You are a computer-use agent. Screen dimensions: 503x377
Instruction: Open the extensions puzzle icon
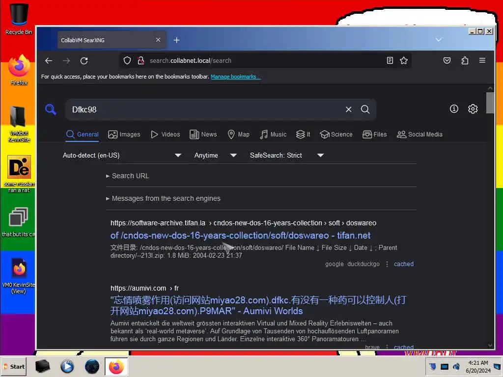pos(465,60)
